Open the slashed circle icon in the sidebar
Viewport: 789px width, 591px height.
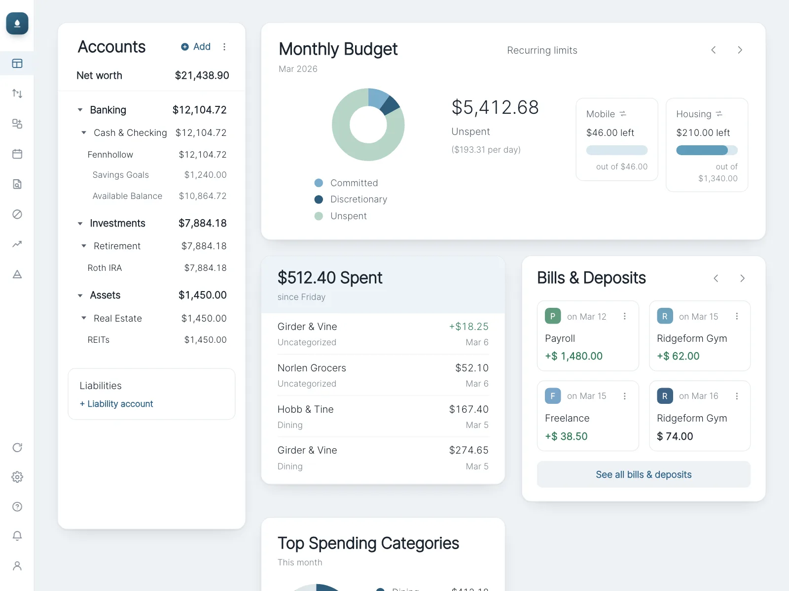point(17,214)
